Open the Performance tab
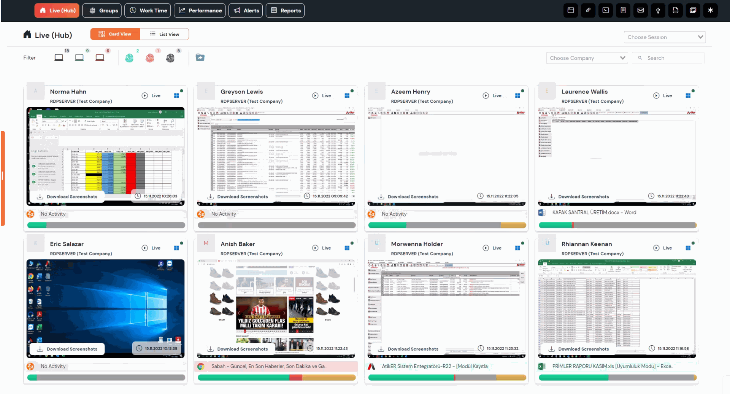Screen dimensions: 730x394 click(x=200, y=11)
